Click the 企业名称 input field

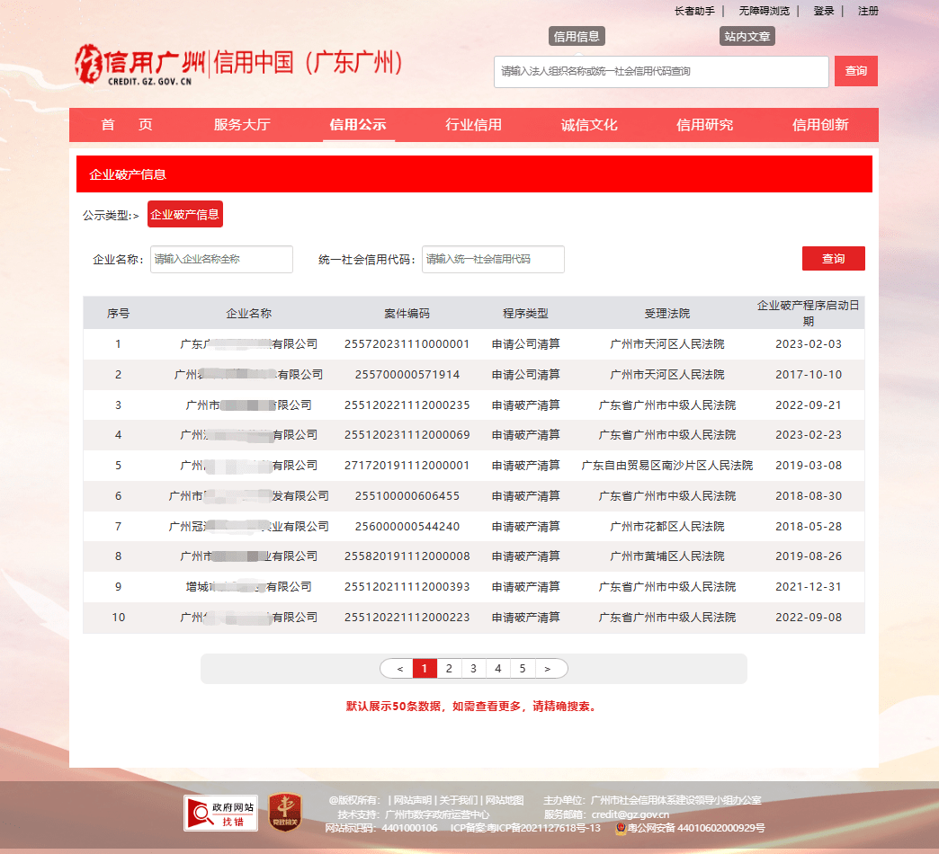click(x=221, y=259)
